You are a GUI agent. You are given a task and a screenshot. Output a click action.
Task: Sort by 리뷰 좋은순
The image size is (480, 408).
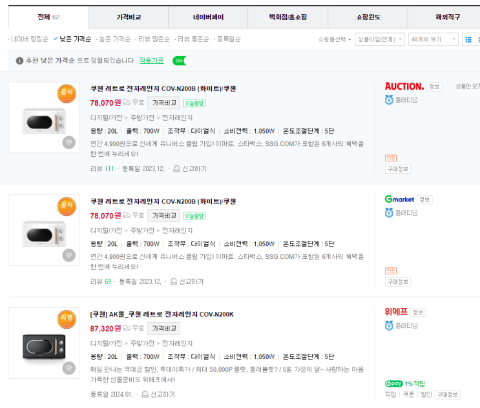193,39
